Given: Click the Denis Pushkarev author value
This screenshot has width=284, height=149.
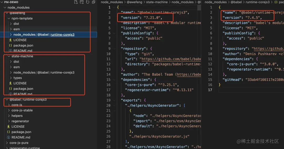Looking at the screenshot, I should [263, 54].
